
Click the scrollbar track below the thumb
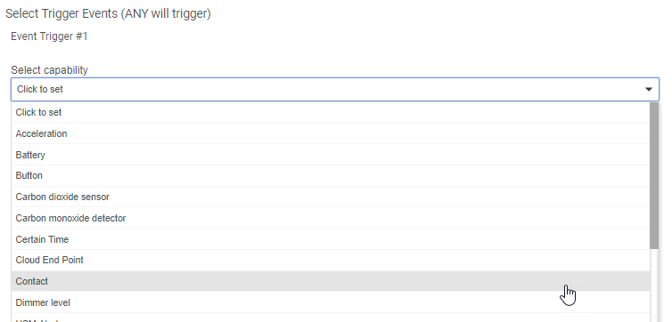click(x=654, y=286)
